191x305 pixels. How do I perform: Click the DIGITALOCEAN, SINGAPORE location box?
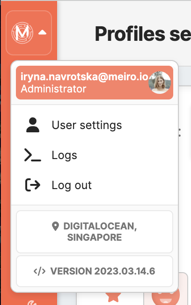pos(95,232)
